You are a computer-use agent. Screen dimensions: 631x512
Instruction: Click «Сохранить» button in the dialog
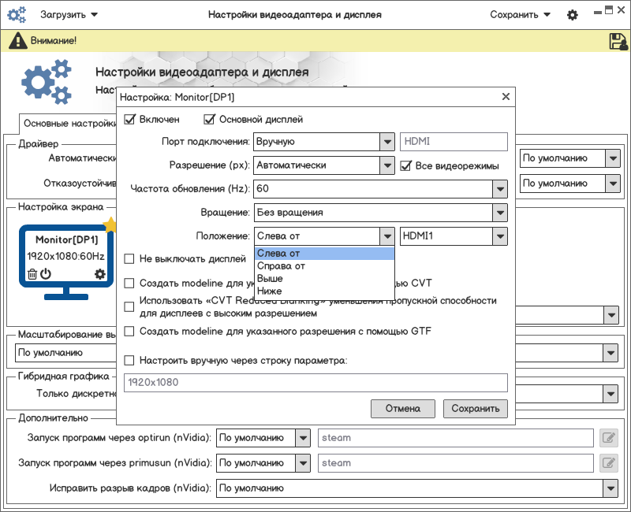pos(475,408)
